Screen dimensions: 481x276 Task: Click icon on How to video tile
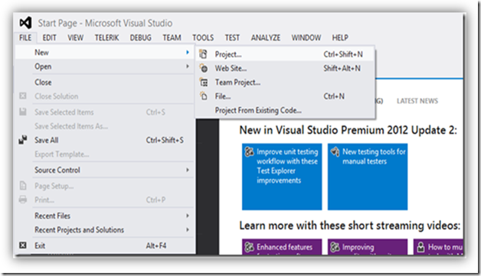(420, 247)
